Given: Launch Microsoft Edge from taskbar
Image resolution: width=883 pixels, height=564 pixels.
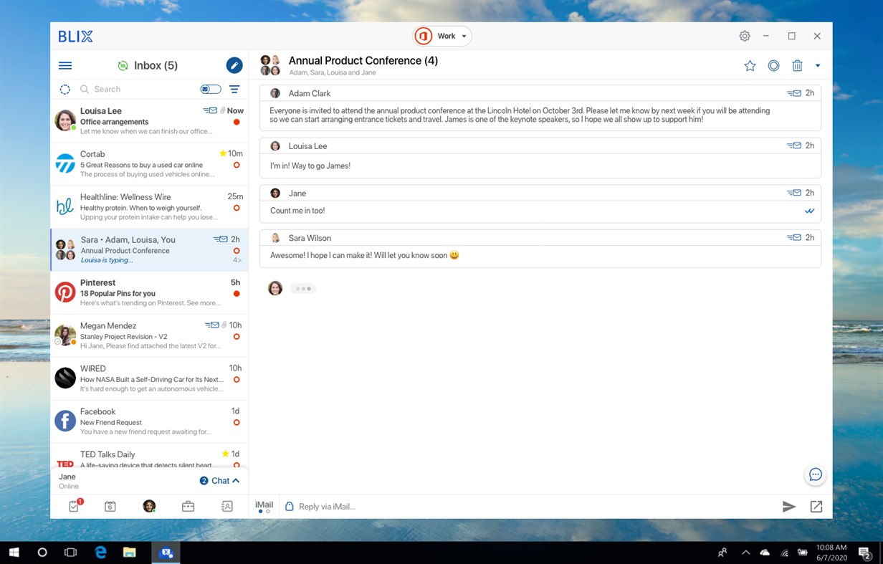Looking at the screenshot, I should (x=101, y=553).
